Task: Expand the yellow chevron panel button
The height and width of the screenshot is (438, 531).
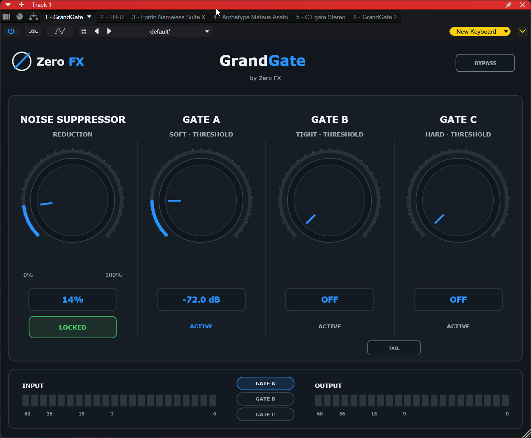Action: pos(523,31)
